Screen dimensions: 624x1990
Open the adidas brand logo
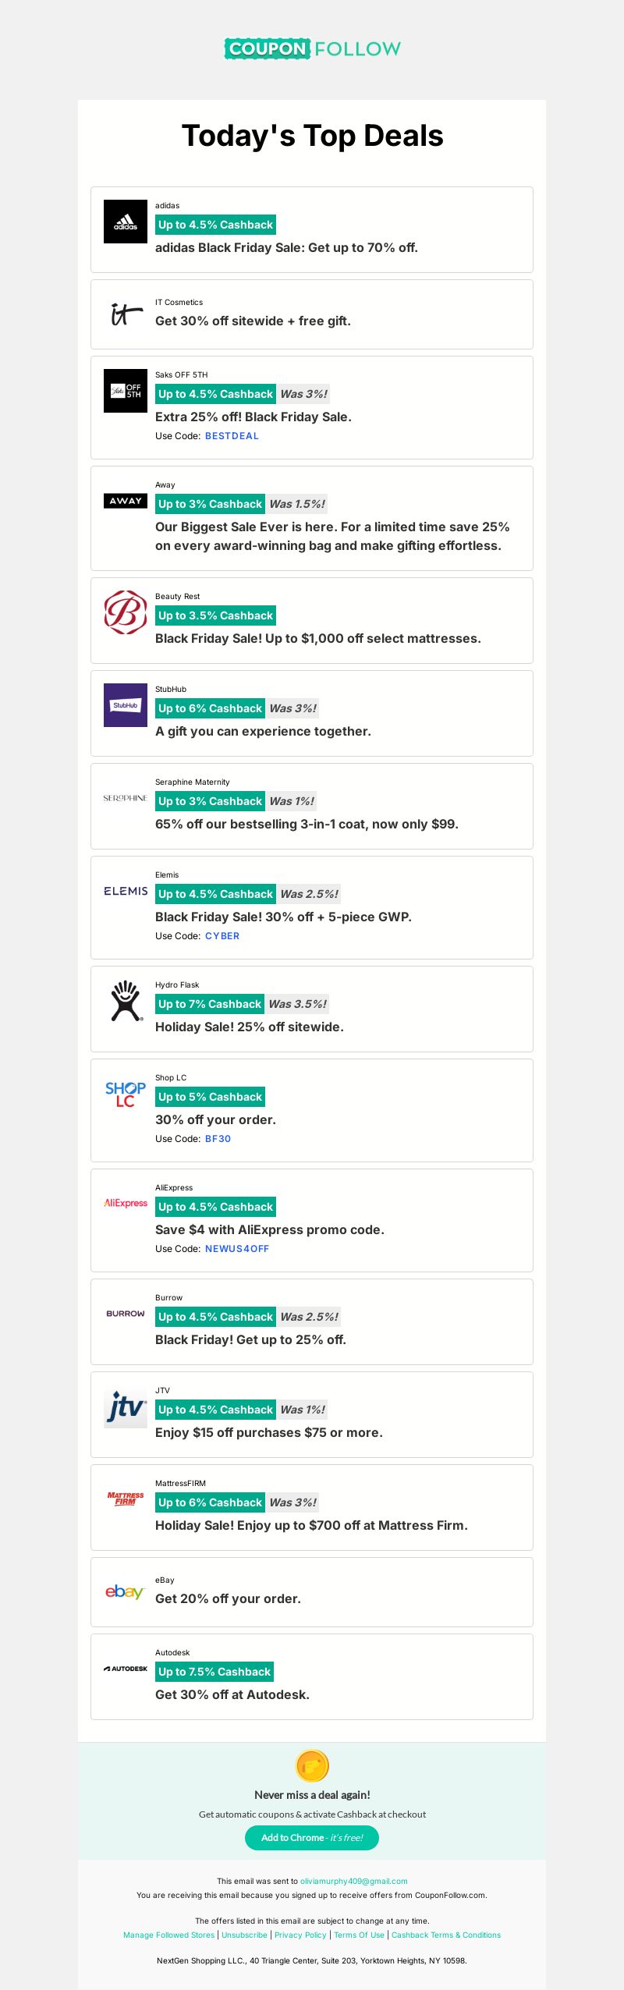pos(126,222)
